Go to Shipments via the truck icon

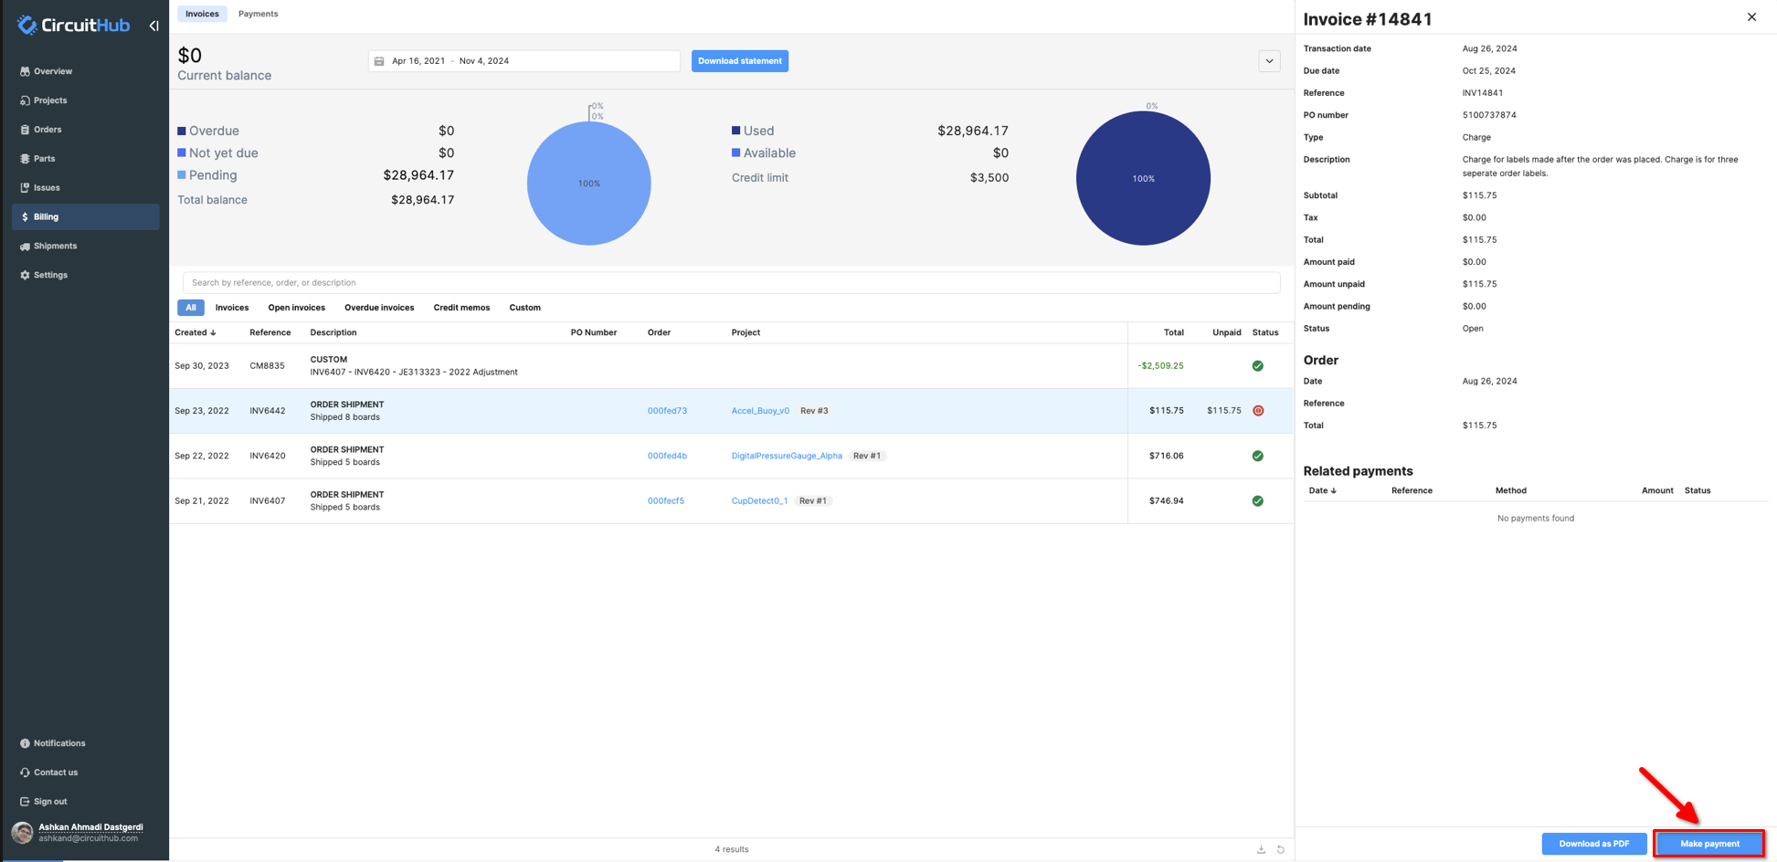tap(25, 247)
